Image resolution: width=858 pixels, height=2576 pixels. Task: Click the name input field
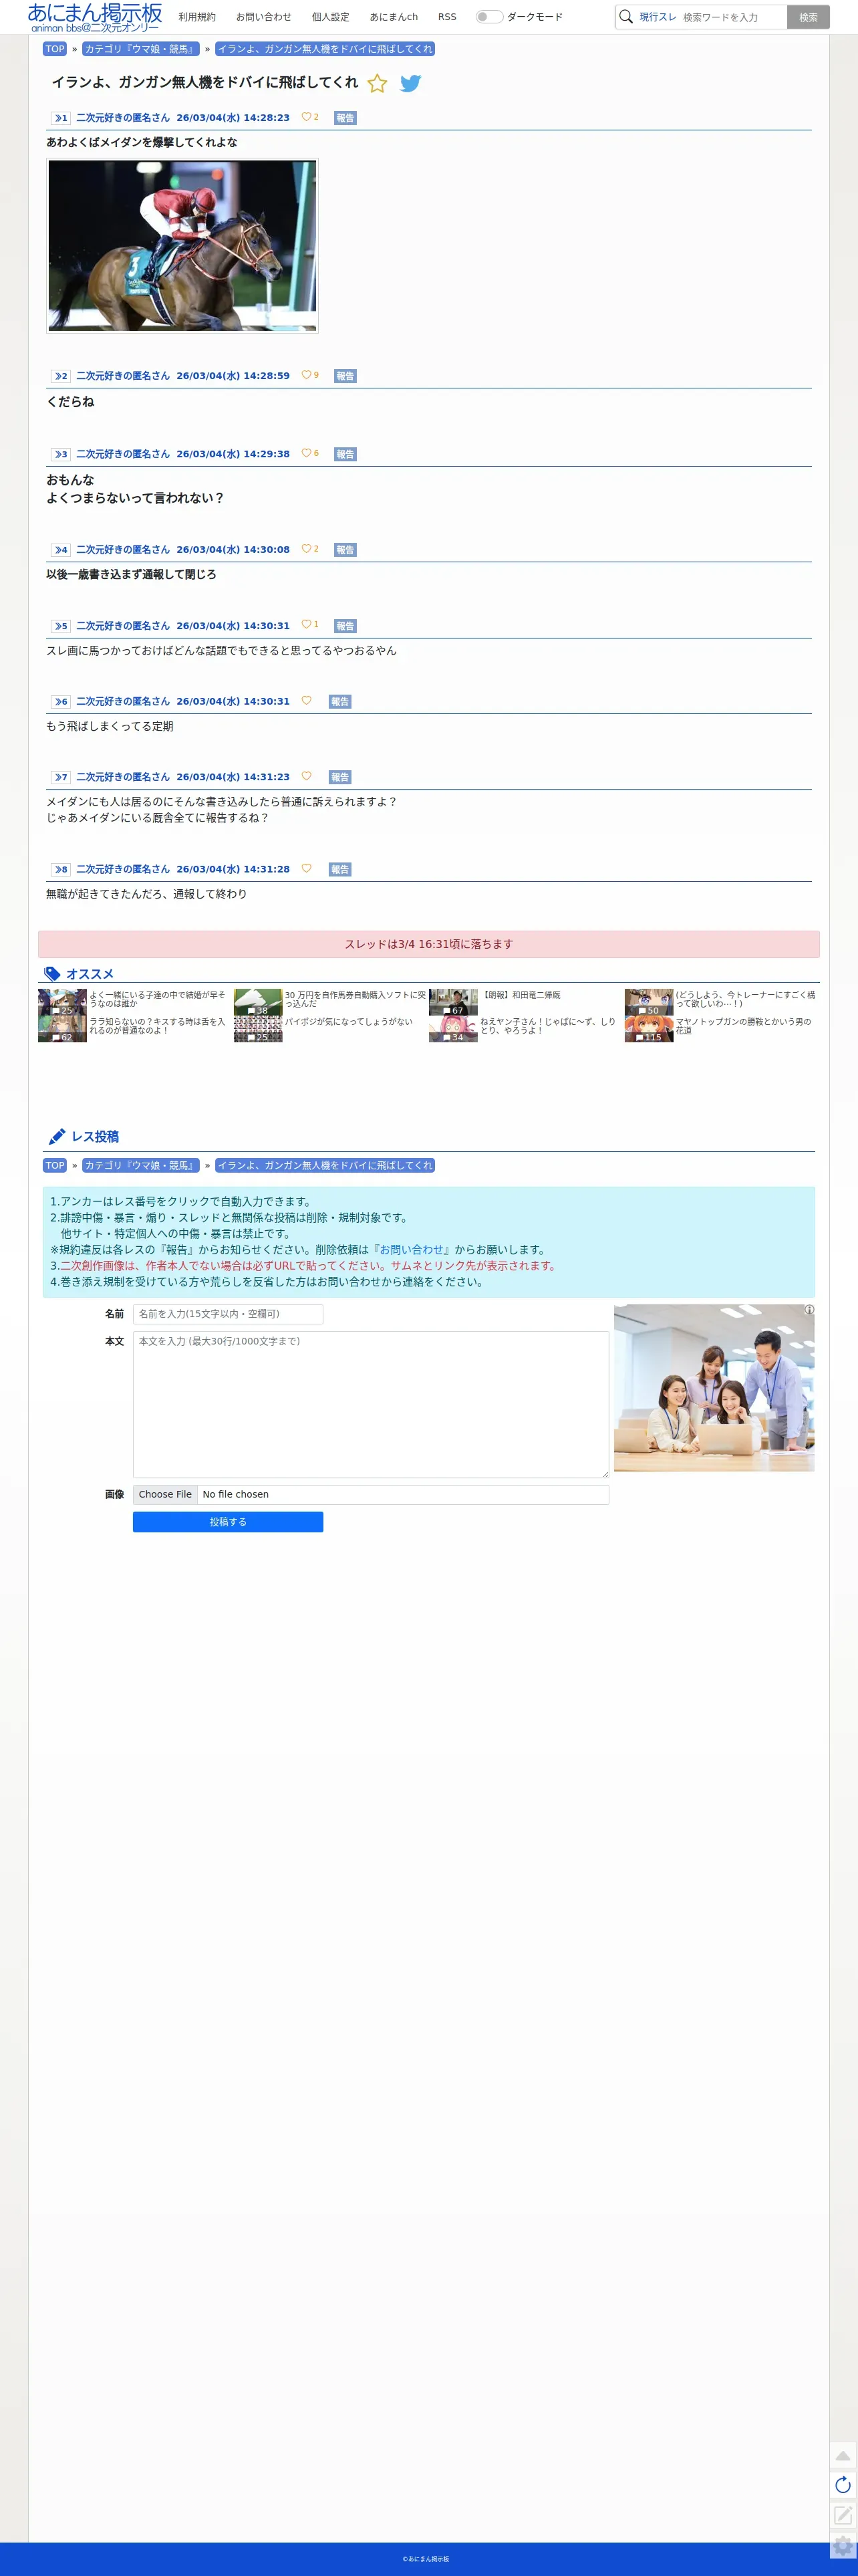pyautogui.click(x=228, y=1314)
